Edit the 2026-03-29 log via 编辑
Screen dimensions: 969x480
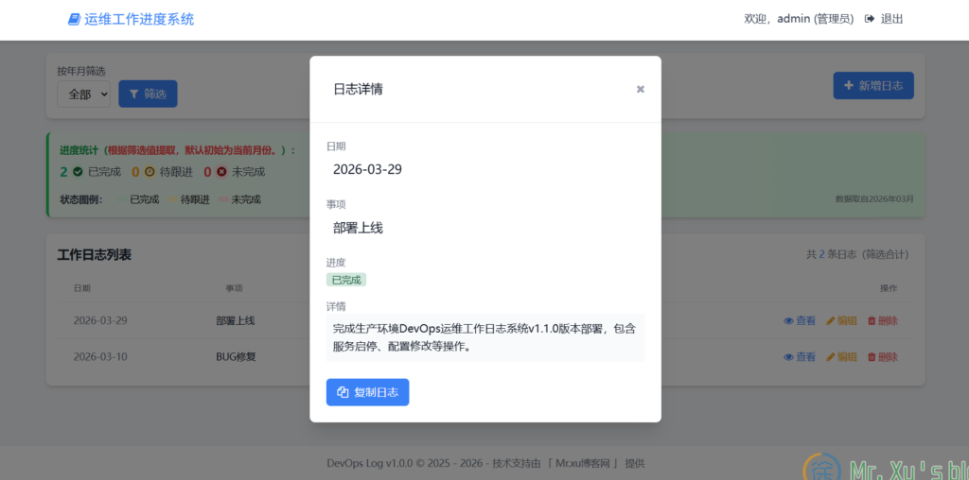pos(841,321)
